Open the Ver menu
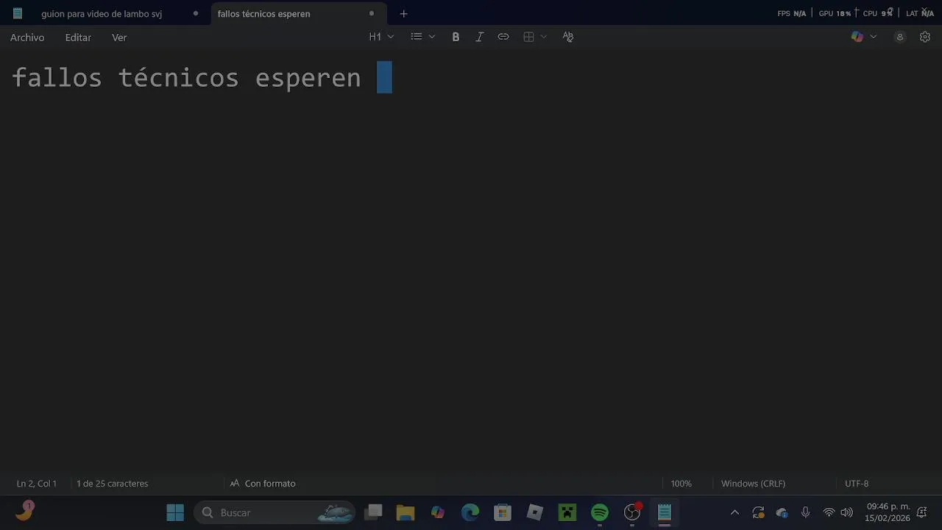This screenshot has width=942, height=530. (x=119, y=38)
